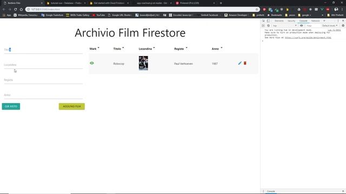Switch to the Pinterest browser tab
Screen dimensions: 346x194
click(195, 3)
